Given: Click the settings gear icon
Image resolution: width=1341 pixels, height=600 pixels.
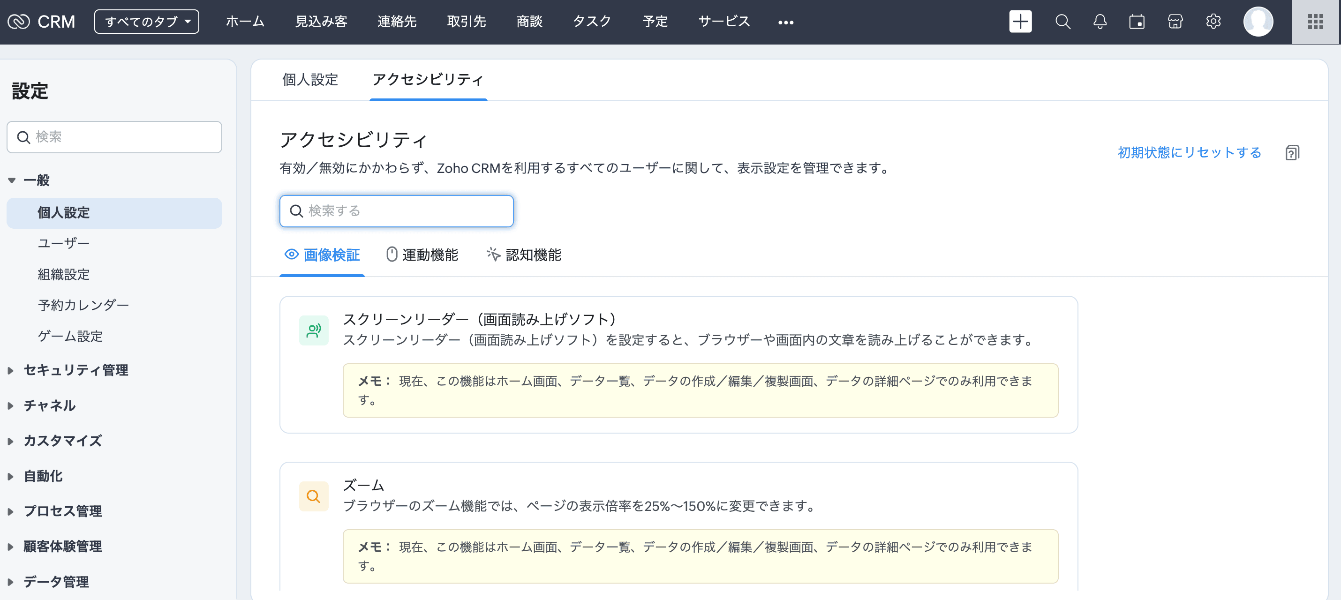Looking at the screenshot, I should [1213, 22].
